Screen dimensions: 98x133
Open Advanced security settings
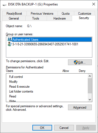[x=80, y=107]
